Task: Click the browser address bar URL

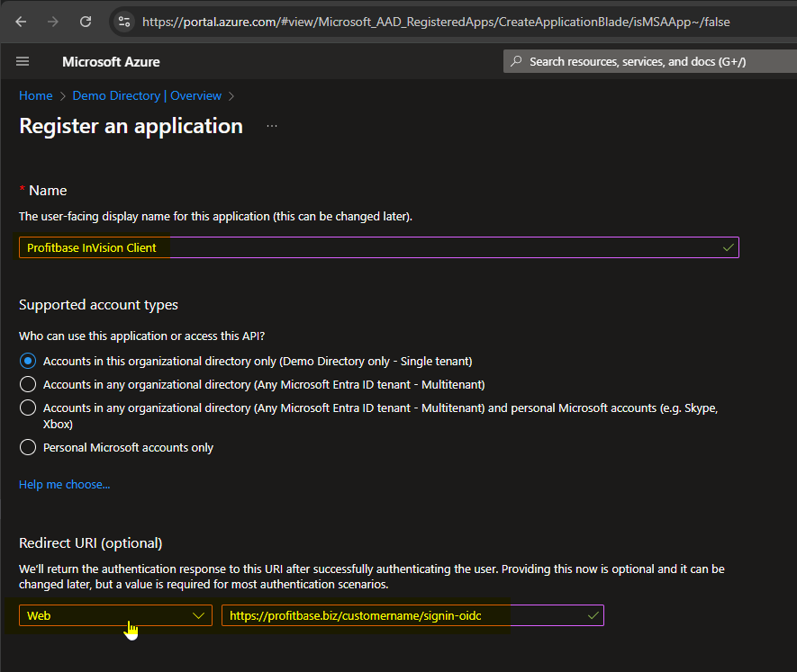Action: click(436, 22)
